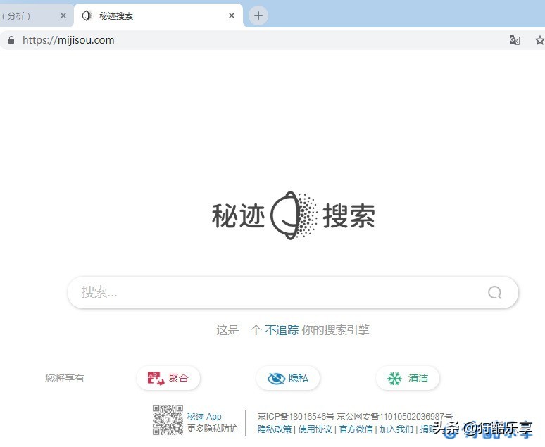Close the 分析 tab
The height and width of the screenshot is (447, 545).
(x=63, y=15)
